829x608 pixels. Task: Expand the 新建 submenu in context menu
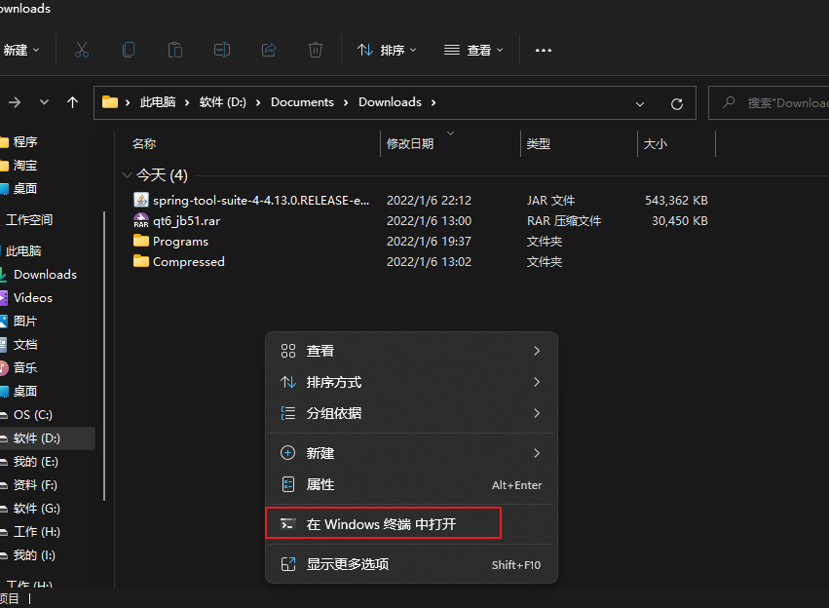pos(410,452)
